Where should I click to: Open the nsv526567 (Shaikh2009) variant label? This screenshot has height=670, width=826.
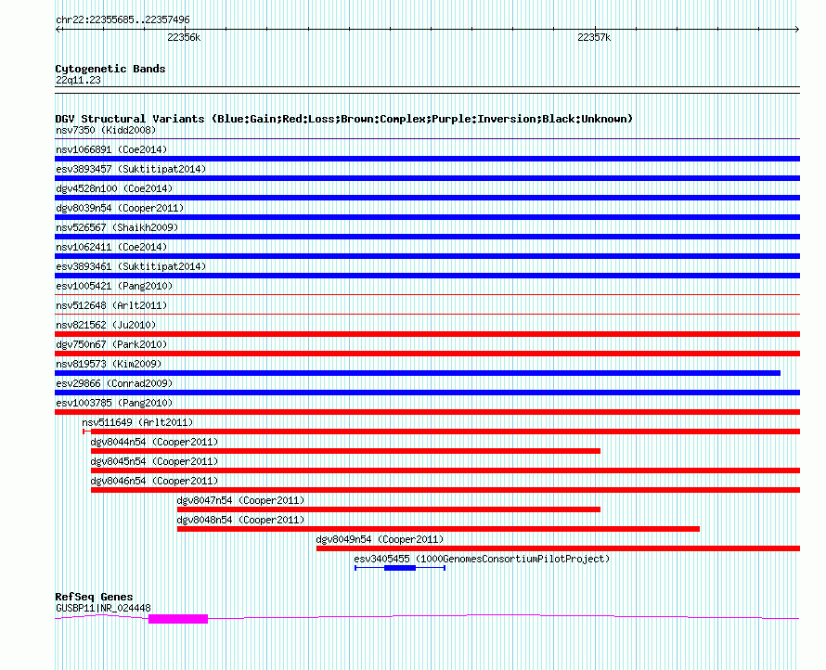point(117,227)
